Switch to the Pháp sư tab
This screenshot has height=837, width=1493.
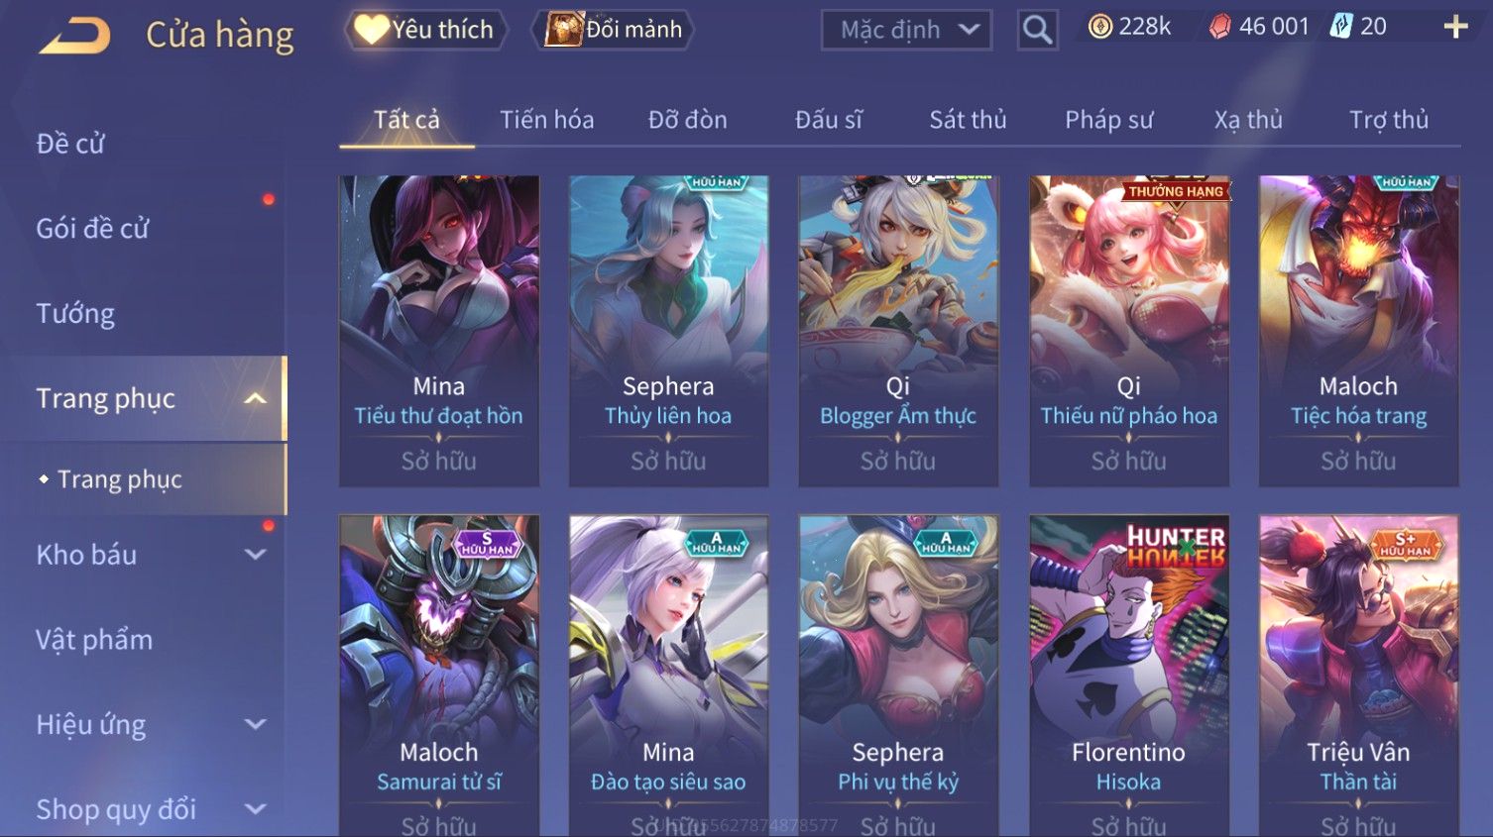[1108, 120]
